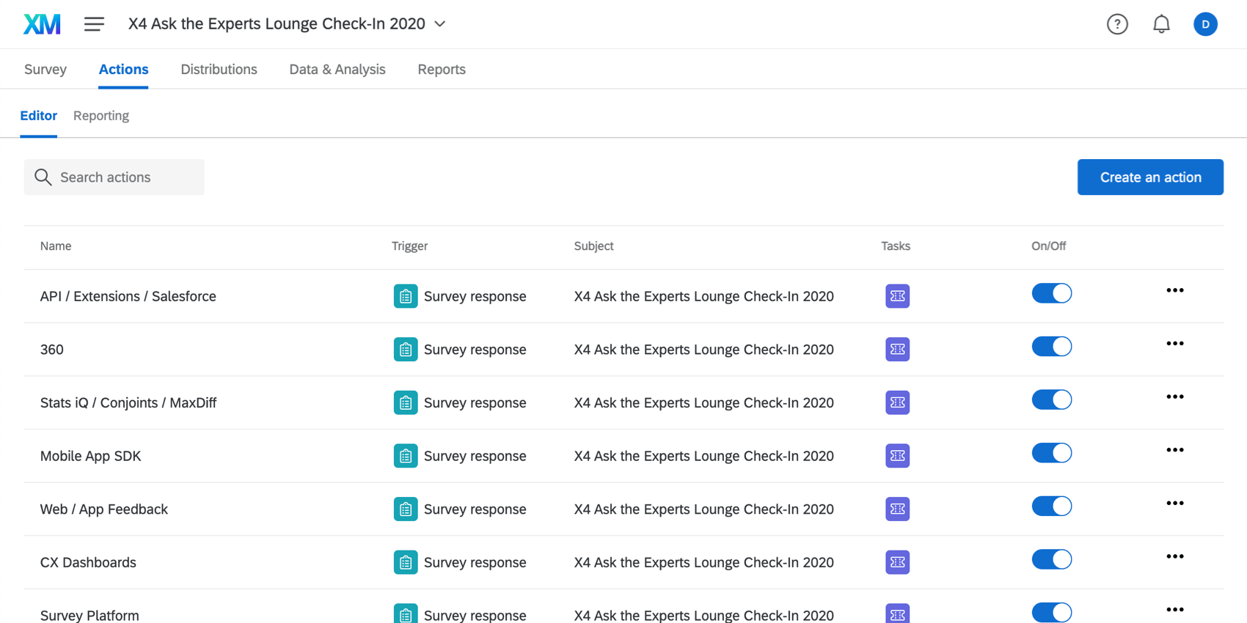1247x623 pixels.
Task: Click the ticket task icon for Stats iQ / Conjoints / MaxDiff
Action: [x=897, y=402]
